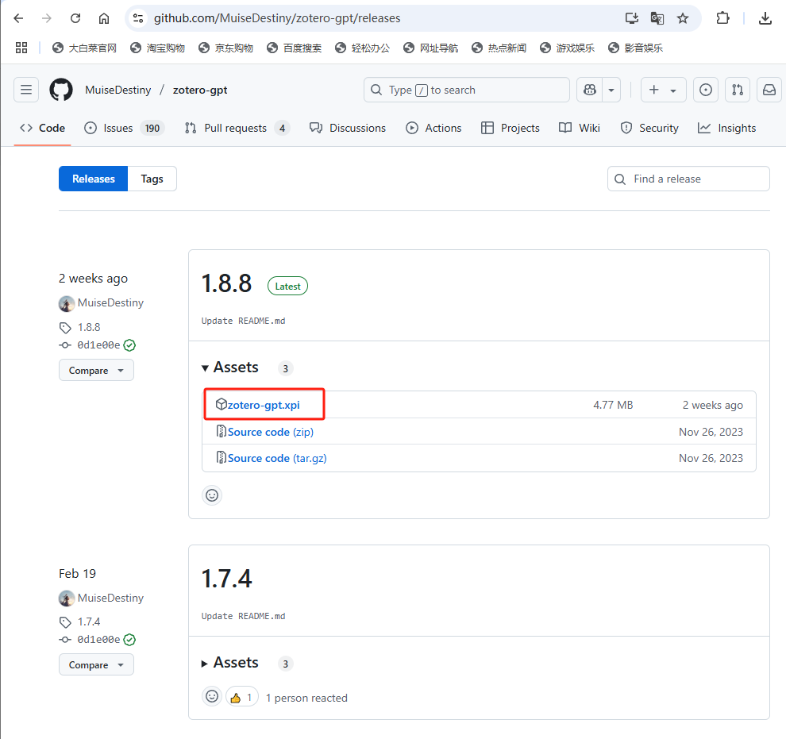Click the Find a release field

pos(688,179)
